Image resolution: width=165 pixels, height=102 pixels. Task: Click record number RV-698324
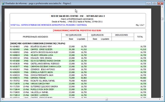point(15,75)
